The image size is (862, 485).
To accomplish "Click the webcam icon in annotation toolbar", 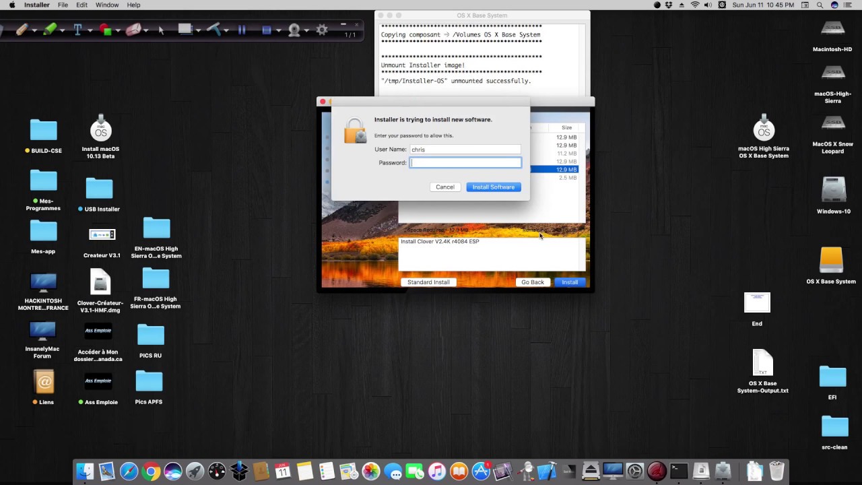I will 294,30.
